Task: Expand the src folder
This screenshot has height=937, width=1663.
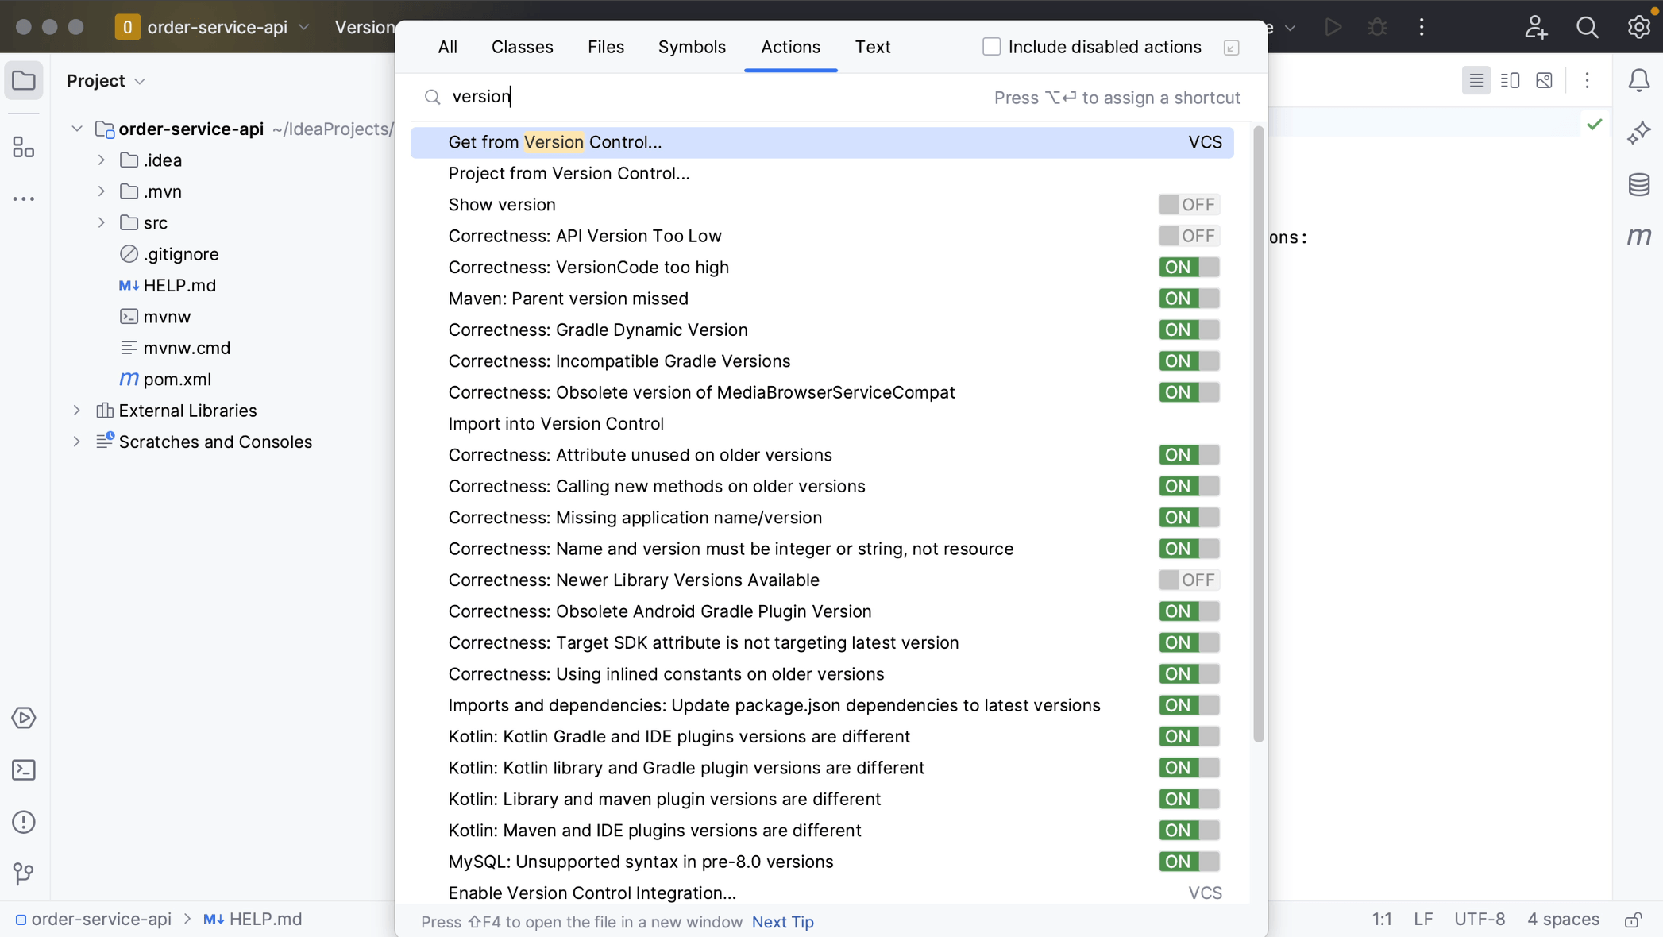Action: (102, 223)
